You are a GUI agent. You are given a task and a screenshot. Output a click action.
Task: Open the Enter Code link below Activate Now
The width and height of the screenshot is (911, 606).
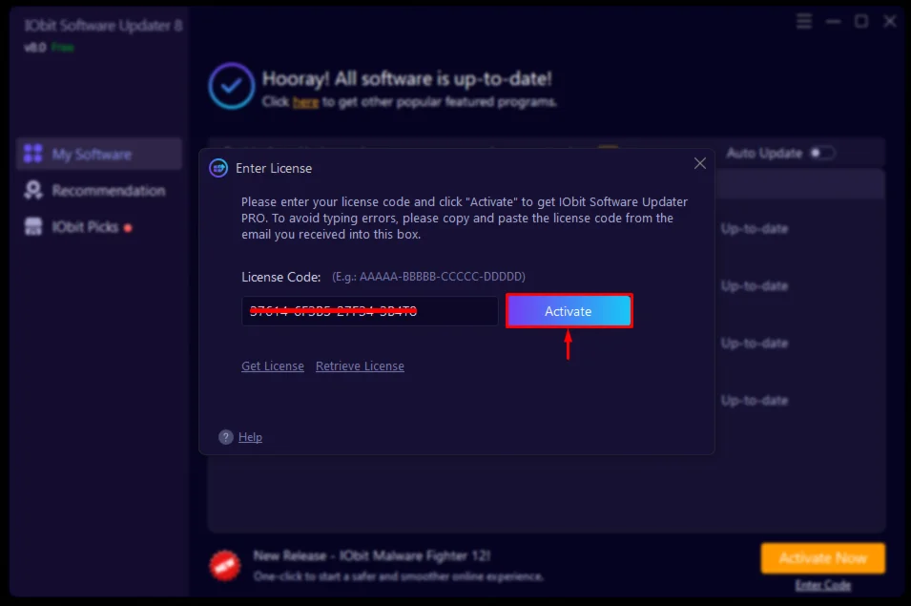[x=822, y=585]
